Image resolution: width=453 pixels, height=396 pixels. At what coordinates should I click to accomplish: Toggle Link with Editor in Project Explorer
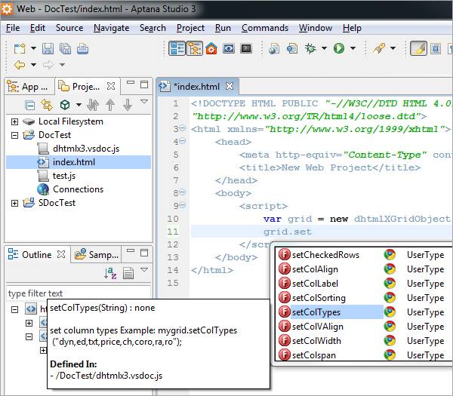(47, 105)
